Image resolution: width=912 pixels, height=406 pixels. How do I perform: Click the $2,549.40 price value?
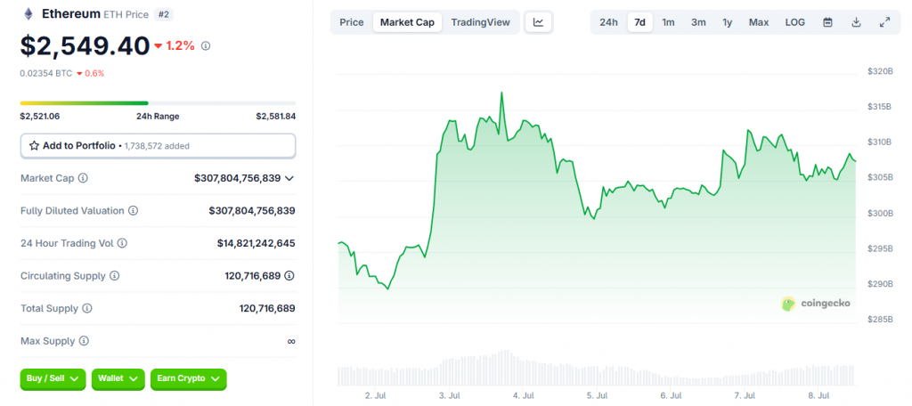click(85, 46)
